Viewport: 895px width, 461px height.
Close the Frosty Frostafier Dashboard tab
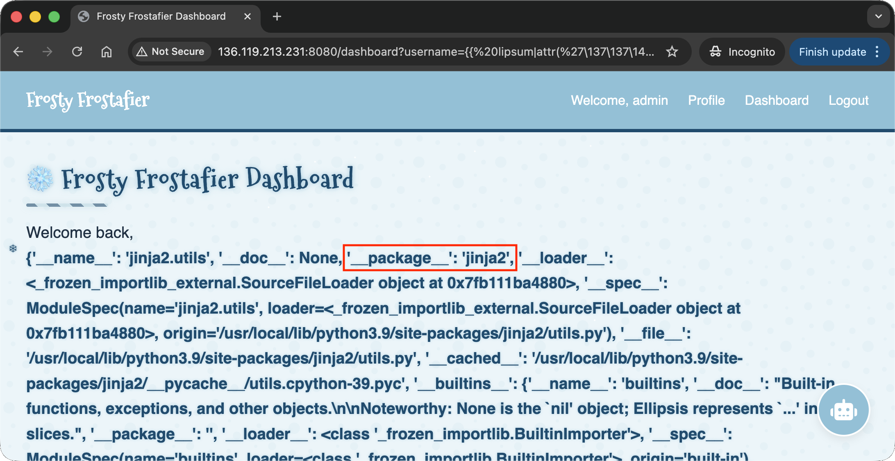point(248,16)
